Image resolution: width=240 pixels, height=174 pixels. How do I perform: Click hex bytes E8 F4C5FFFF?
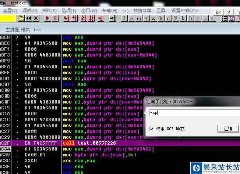point(41,143)
